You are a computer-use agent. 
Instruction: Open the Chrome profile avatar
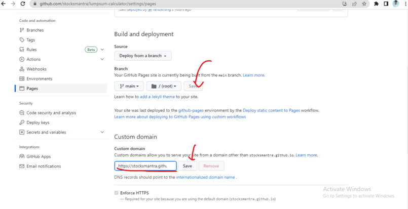[x=396, y=4]
